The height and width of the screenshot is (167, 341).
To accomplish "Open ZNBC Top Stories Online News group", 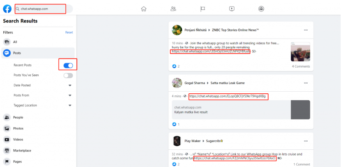I will tap(235, 30).
